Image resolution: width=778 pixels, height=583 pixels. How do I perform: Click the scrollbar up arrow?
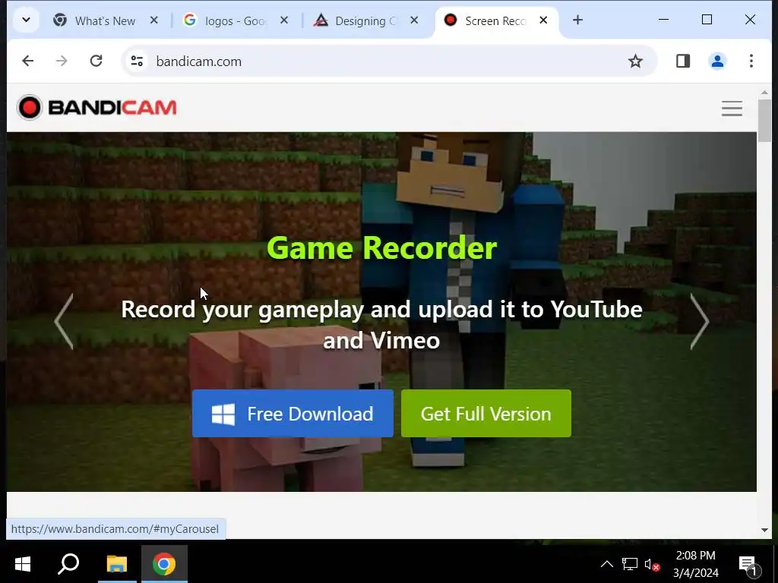764,92
